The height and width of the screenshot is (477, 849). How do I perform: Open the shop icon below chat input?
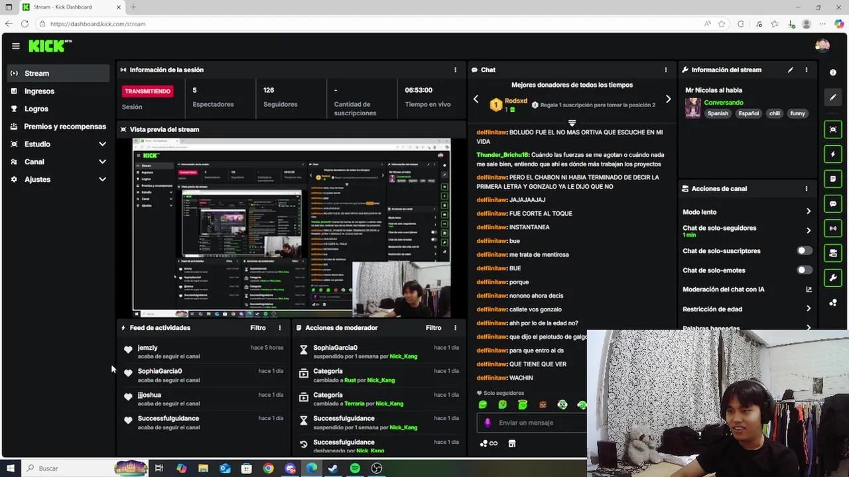click(x=512, y=443)
